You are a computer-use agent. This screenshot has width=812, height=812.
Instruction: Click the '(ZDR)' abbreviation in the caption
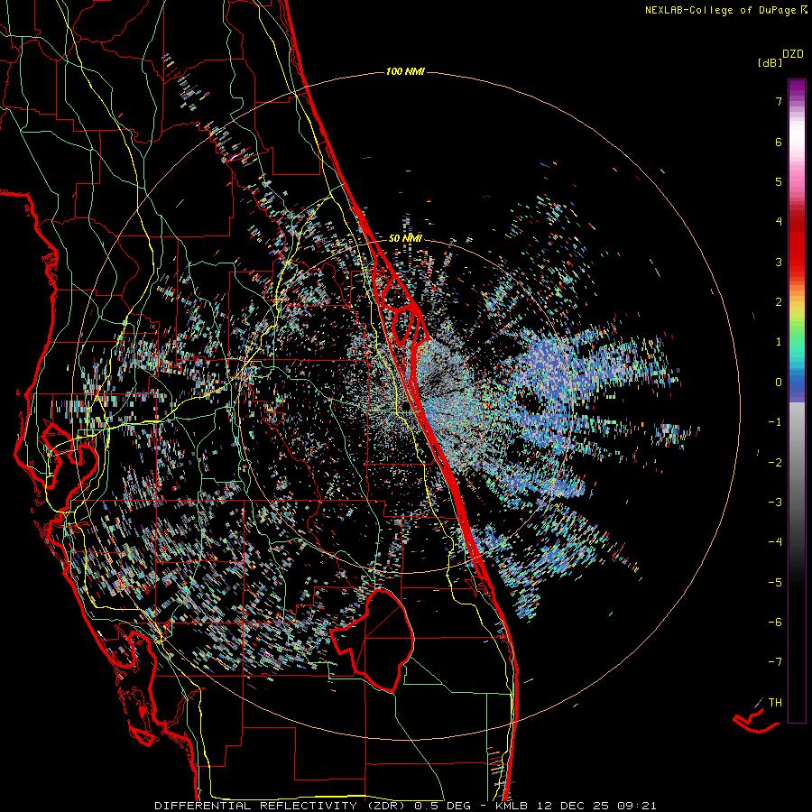(386, 806)
